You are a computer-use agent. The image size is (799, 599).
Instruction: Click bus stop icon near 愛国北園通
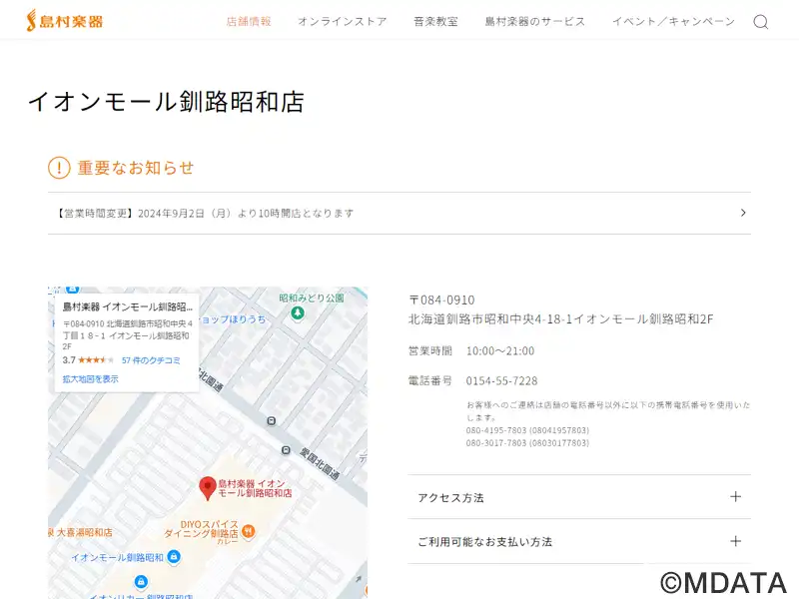point(286,450)
